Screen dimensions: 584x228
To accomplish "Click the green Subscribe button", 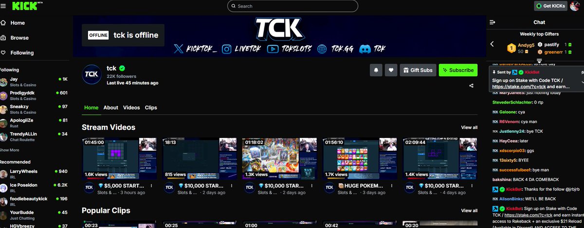I will [458, 70].
